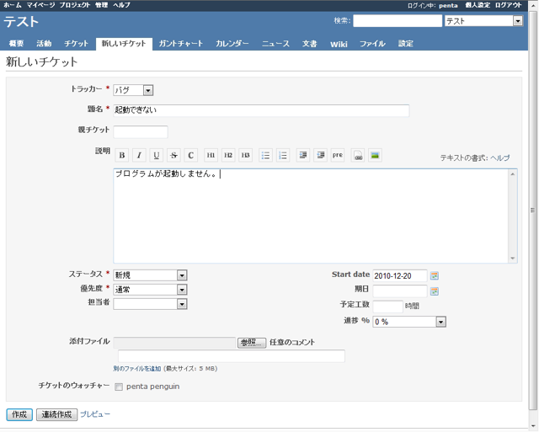Screen dimensions: 539x432
Task: Click the ログアウト logout link
Action: coord(509,5)
